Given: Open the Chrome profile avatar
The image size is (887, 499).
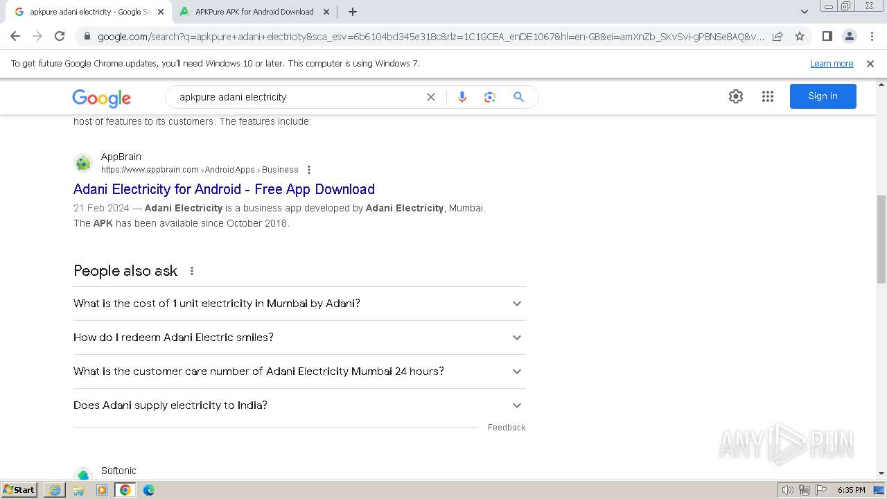Looking at the screenshot, I should click(850, 37).
